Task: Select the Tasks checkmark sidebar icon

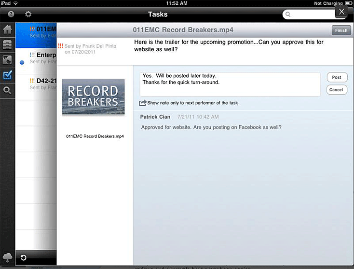Action: (7, 75)
